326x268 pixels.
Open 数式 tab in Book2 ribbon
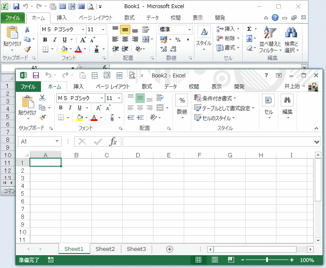(147, 86)
